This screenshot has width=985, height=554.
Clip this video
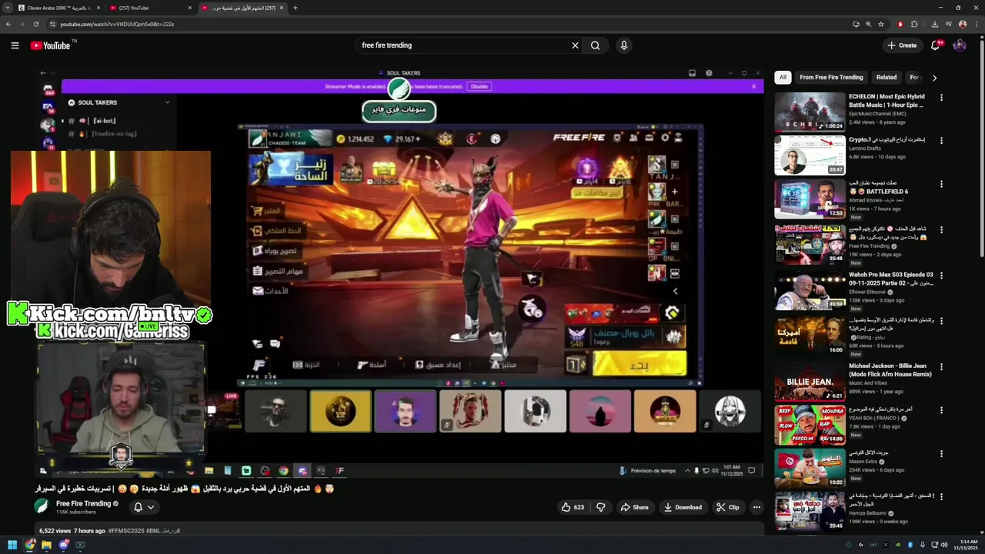pyautogui.click(x=727, y=507)
